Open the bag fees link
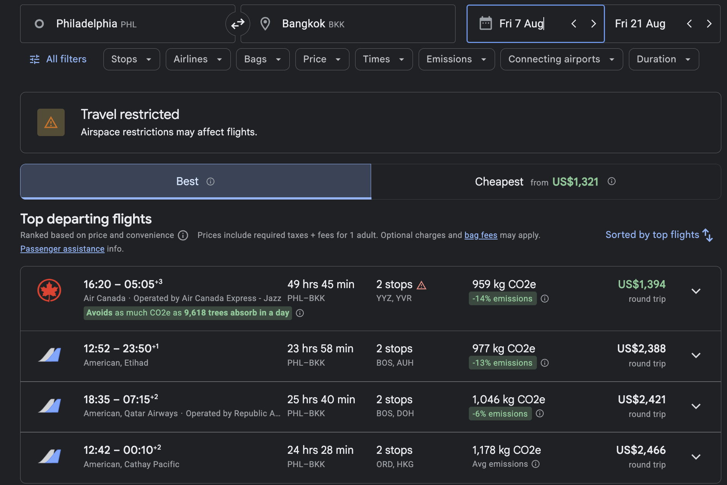727x485 pixels. 481,235
